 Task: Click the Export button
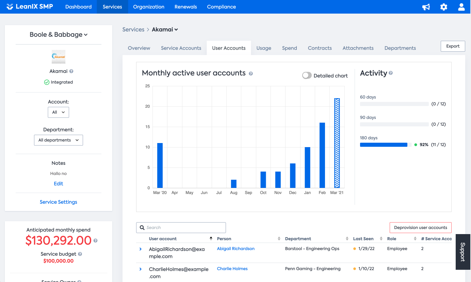pyautogui.click(x=453, y=46)
